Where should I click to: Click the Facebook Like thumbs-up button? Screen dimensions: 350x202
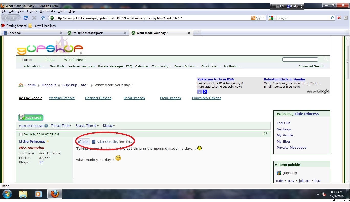point(83,142)
